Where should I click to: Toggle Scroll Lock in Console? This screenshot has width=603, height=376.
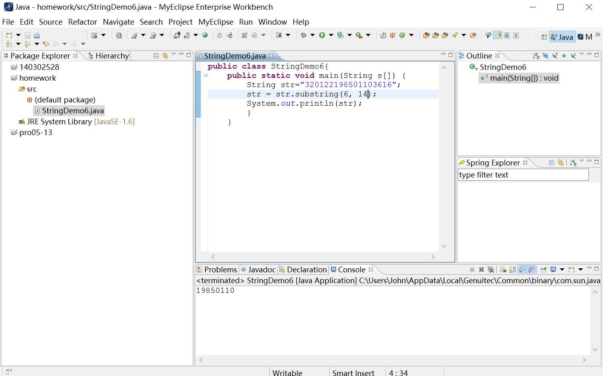coord(512,269)
